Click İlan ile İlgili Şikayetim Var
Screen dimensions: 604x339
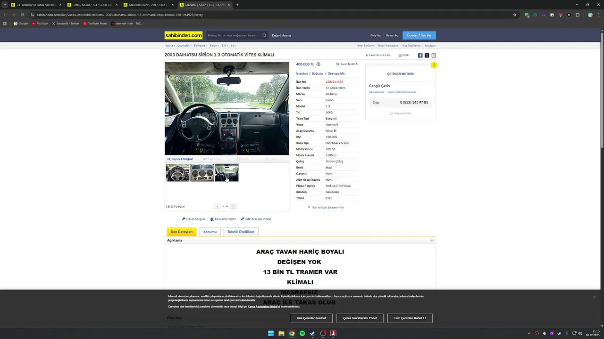coord(326,207)
